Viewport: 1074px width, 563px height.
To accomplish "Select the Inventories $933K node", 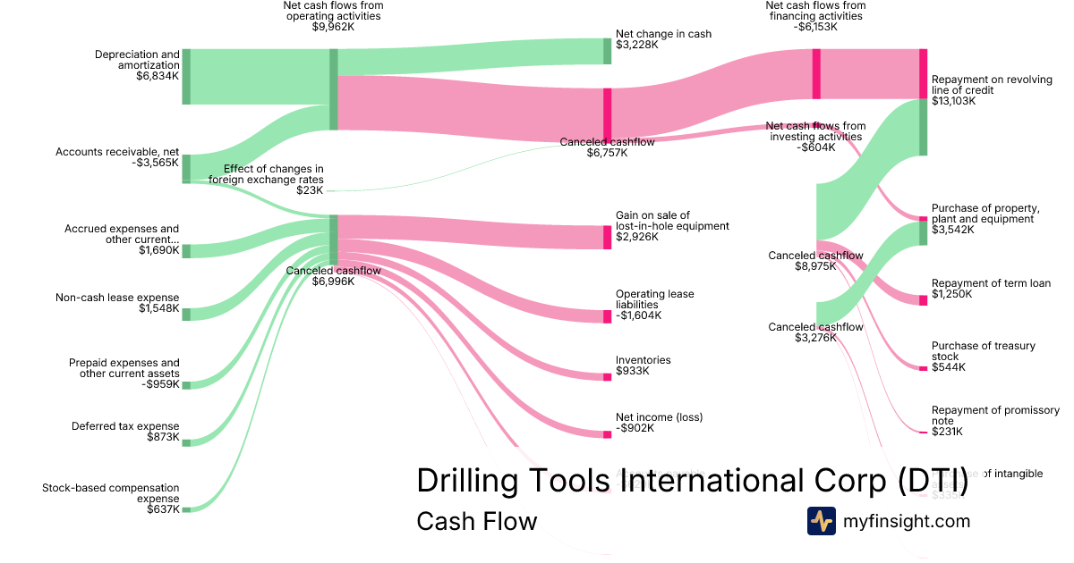I will tap(607, 376).
